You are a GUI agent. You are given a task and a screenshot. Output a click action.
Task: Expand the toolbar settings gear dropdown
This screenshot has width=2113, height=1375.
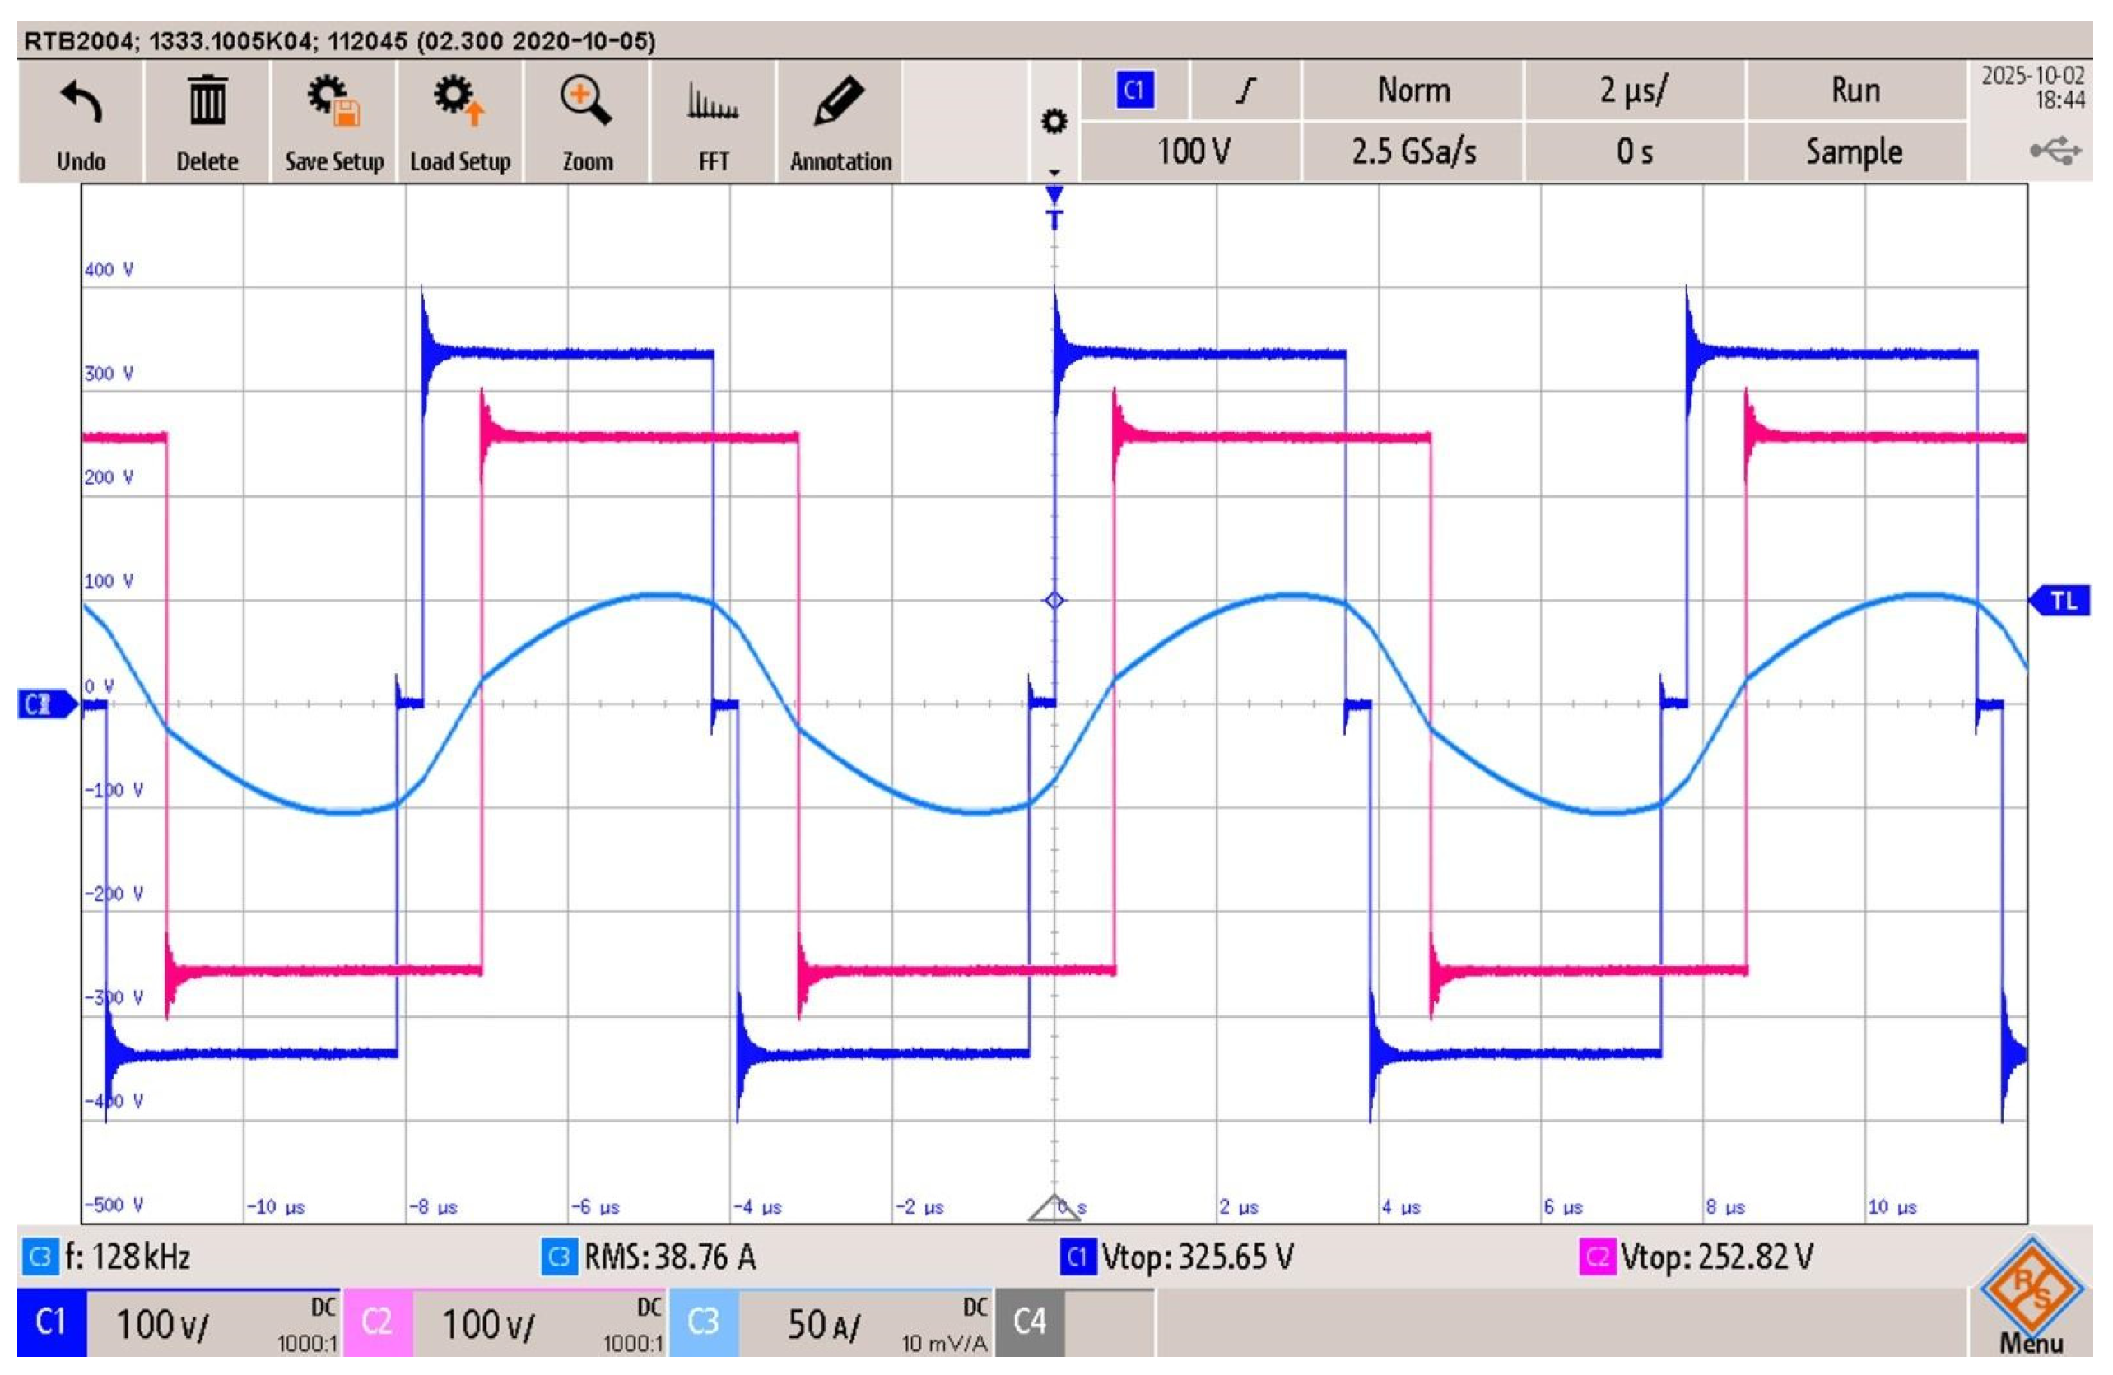(x=1054, y=123)
